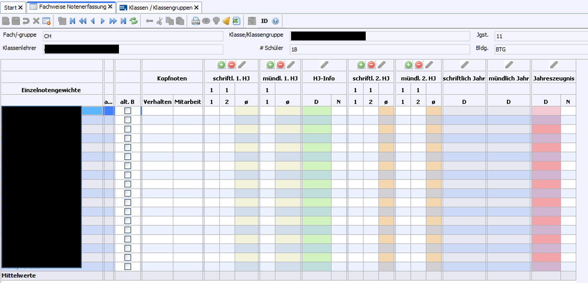Remove a grade column from mündl. 1. HJ
Screen dimensions: 588x283
click(281, 65)
